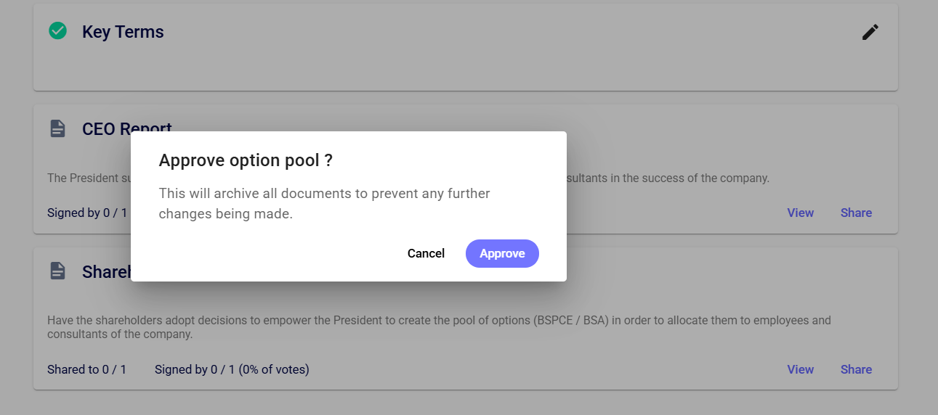938x415 pixels.
Task: View the Shareholder decisions document
Action: click(x=800, y=369)
